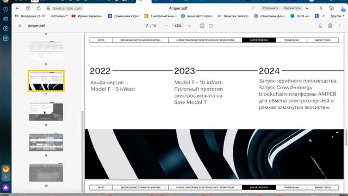Click the page number field showing 7
The width and height of the screenshot is (348, 196).
click(147, 26)
